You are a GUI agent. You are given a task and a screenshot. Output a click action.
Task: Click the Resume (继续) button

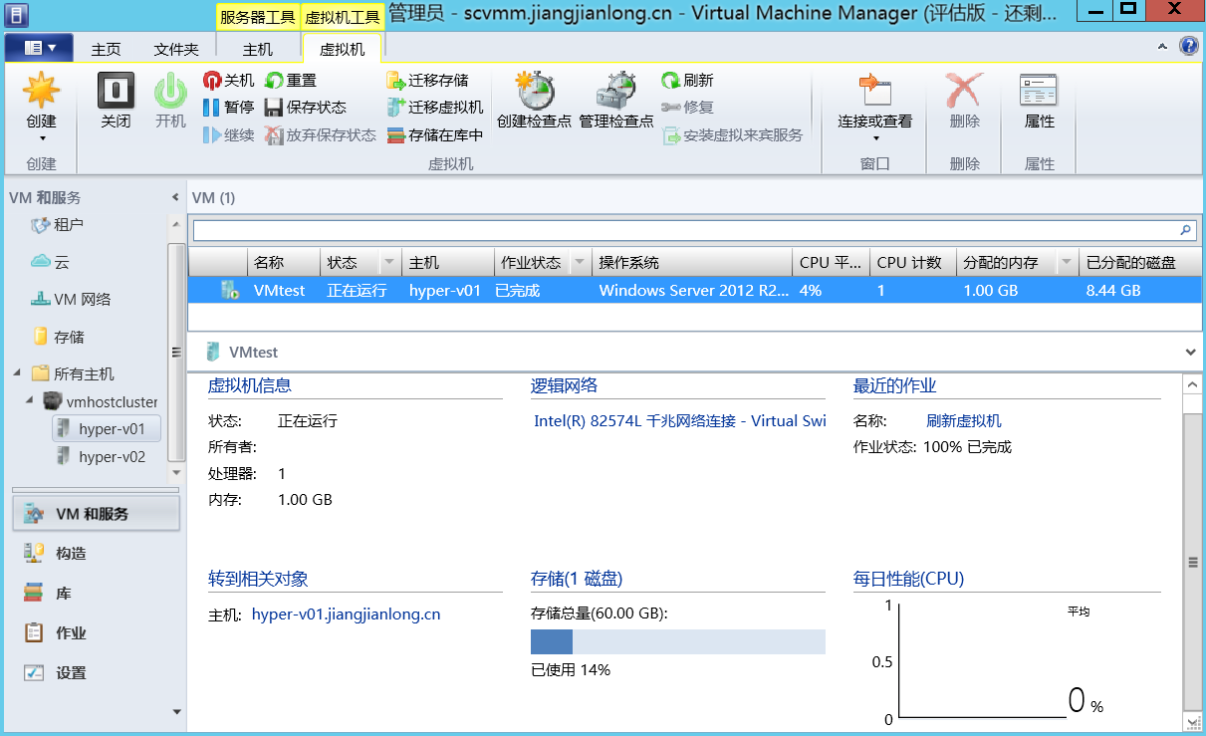tap(229, 134)
